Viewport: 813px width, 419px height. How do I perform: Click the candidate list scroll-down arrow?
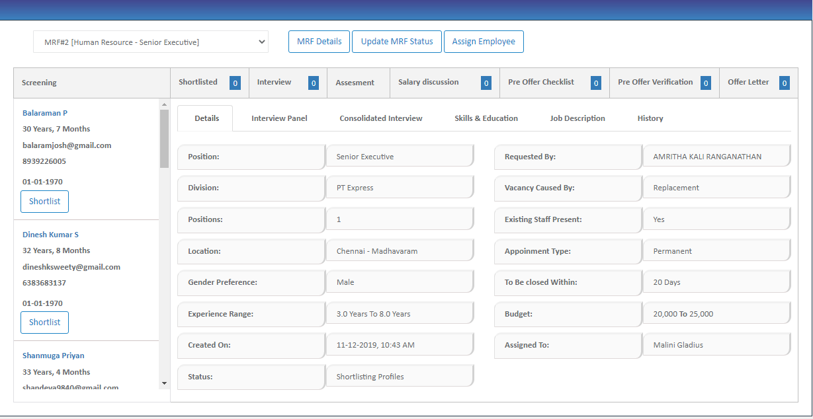tap(163, 382)
